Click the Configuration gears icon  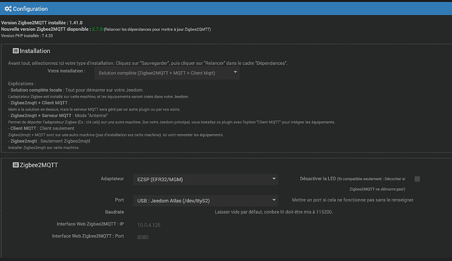coord(8,9)
